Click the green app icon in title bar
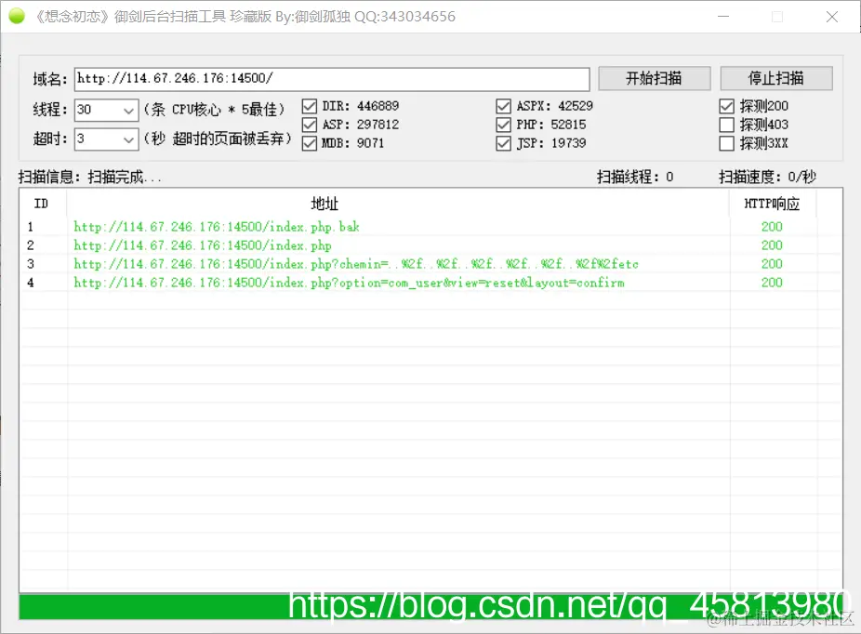Screen dimensions: 861x634 [17, 16]
